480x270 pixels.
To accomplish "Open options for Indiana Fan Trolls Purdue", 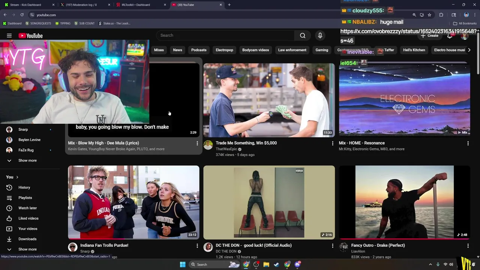I will pyautogui.click(x=197, y=246).
